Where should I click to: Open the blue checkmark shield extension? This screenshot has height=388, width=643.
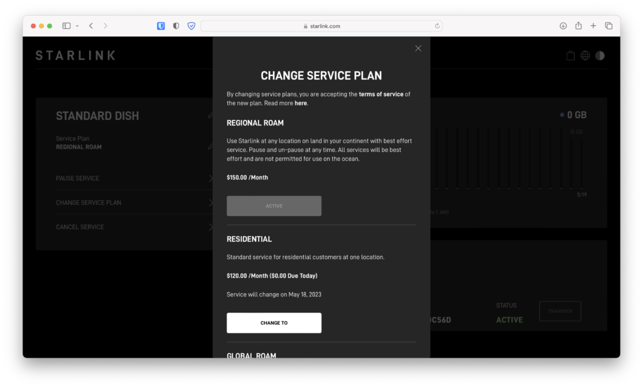pyautogui.click(x=191, y=26)
